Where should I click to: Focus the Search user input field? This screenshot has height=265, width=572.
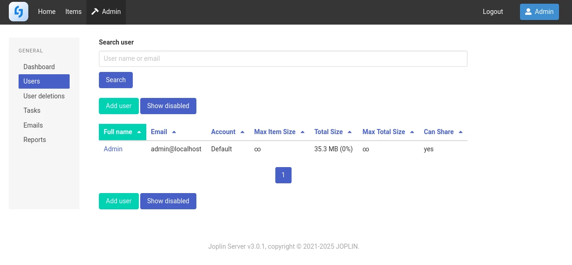(283, 58)
